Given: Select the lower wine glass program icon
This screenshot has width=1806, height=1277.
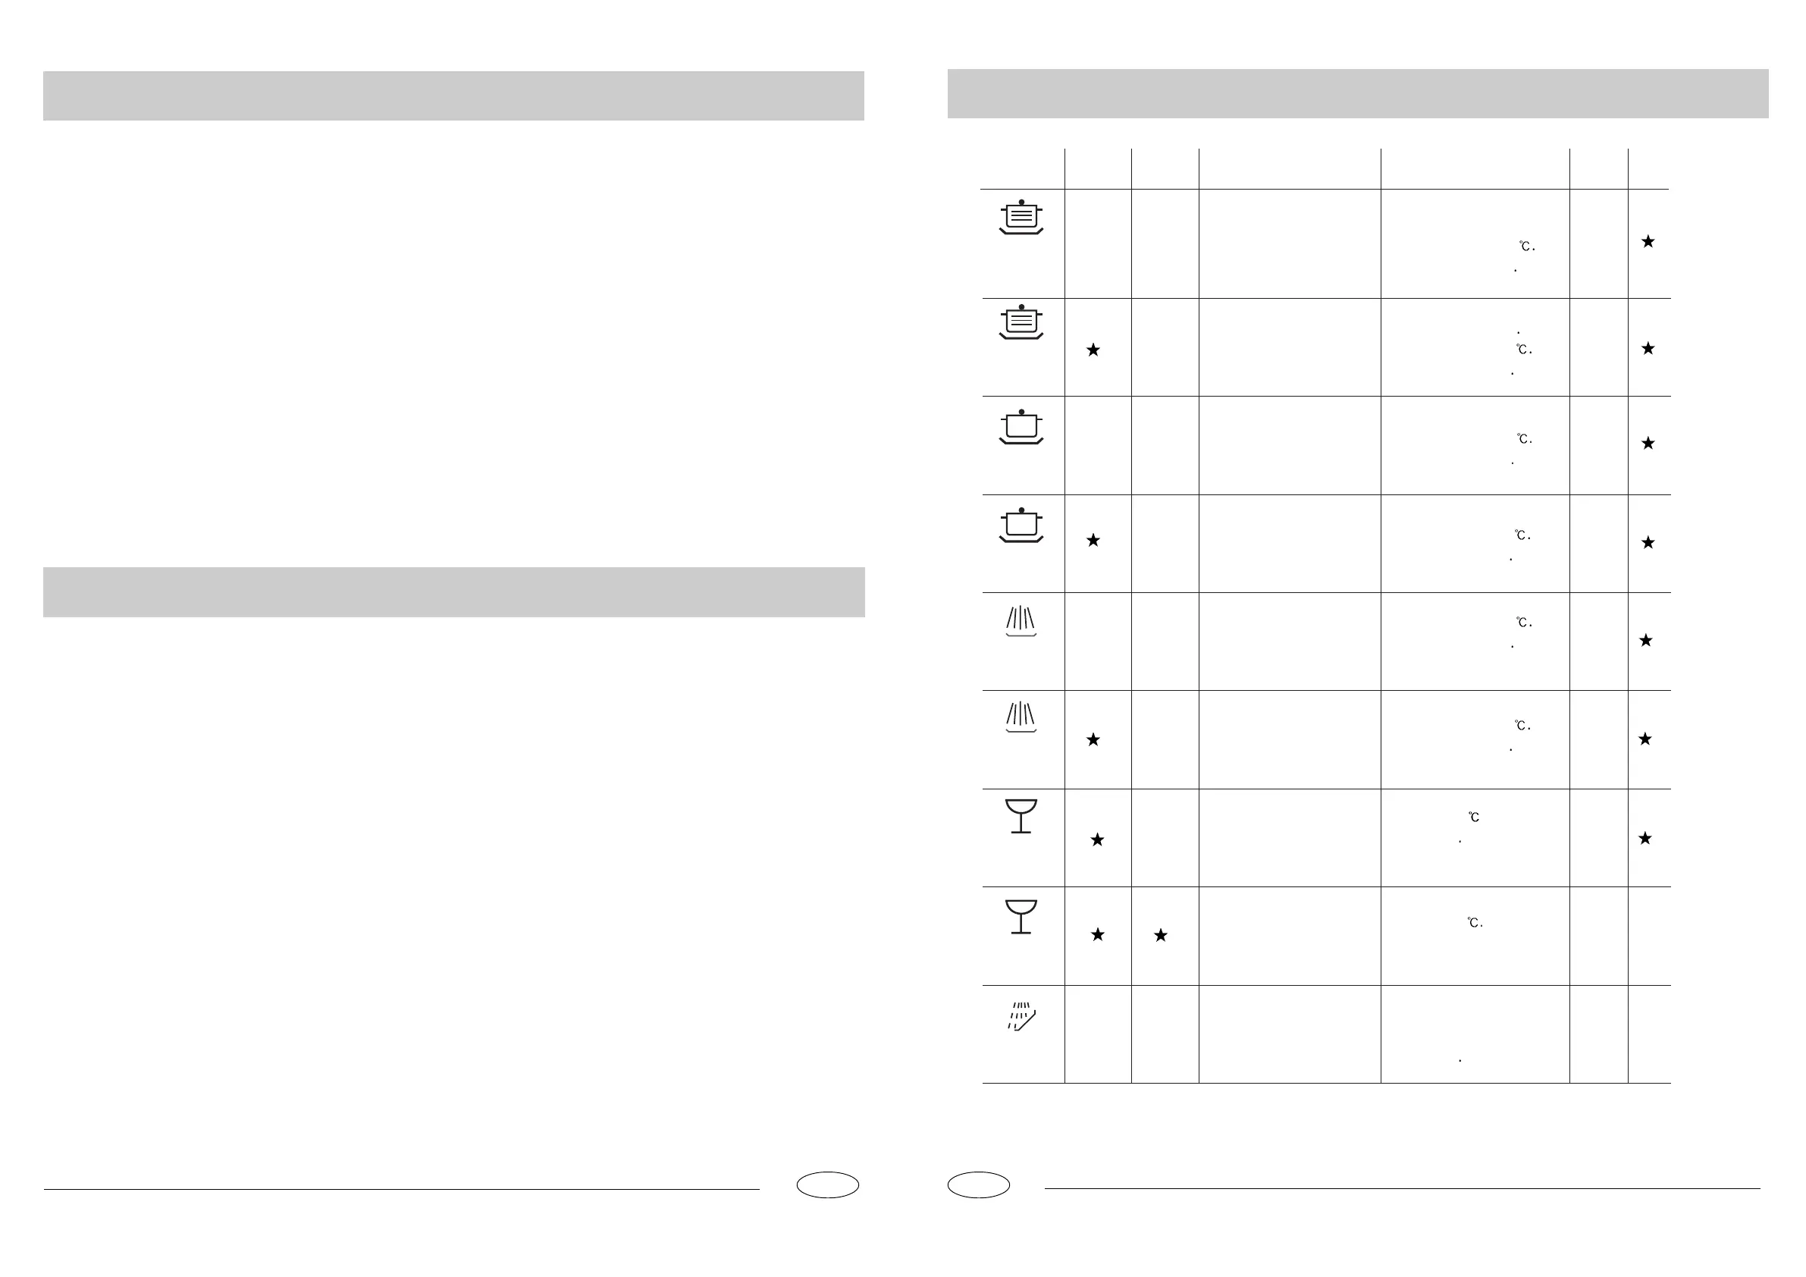Looking at the screenshot, I should (1021, 917).
